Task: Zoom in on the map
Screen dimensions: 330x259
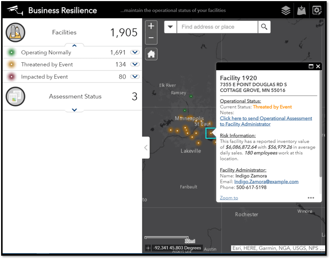Action: [151, 26]
